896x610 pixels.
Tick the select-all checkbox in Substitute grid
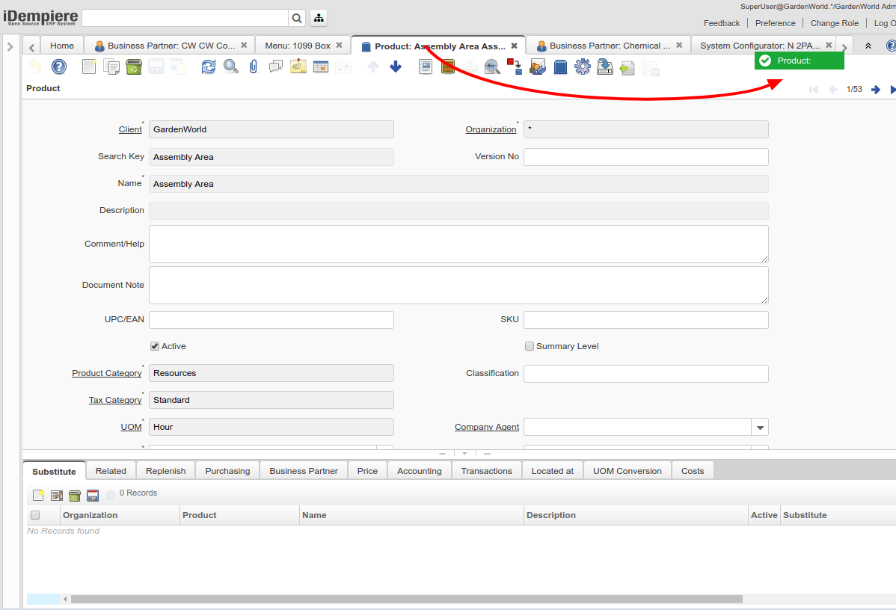pyautogui.click(x=35, y=515)
